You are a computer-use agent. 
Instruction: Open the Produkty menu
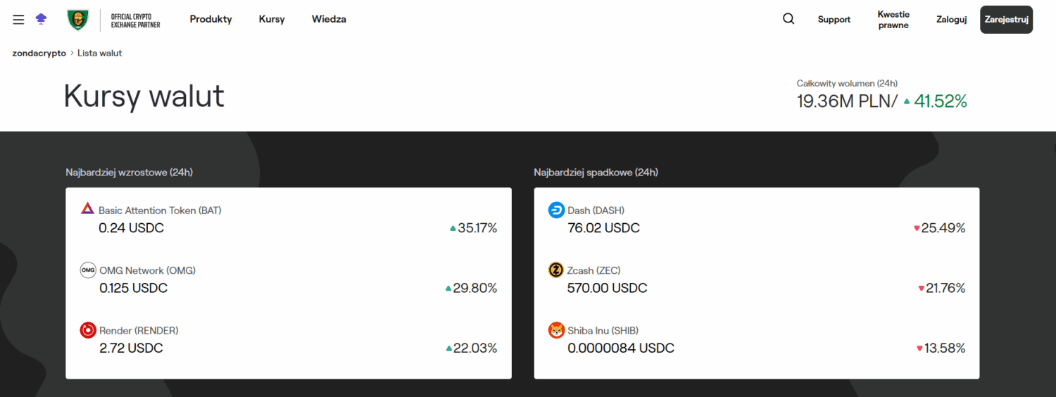point(210,19)
